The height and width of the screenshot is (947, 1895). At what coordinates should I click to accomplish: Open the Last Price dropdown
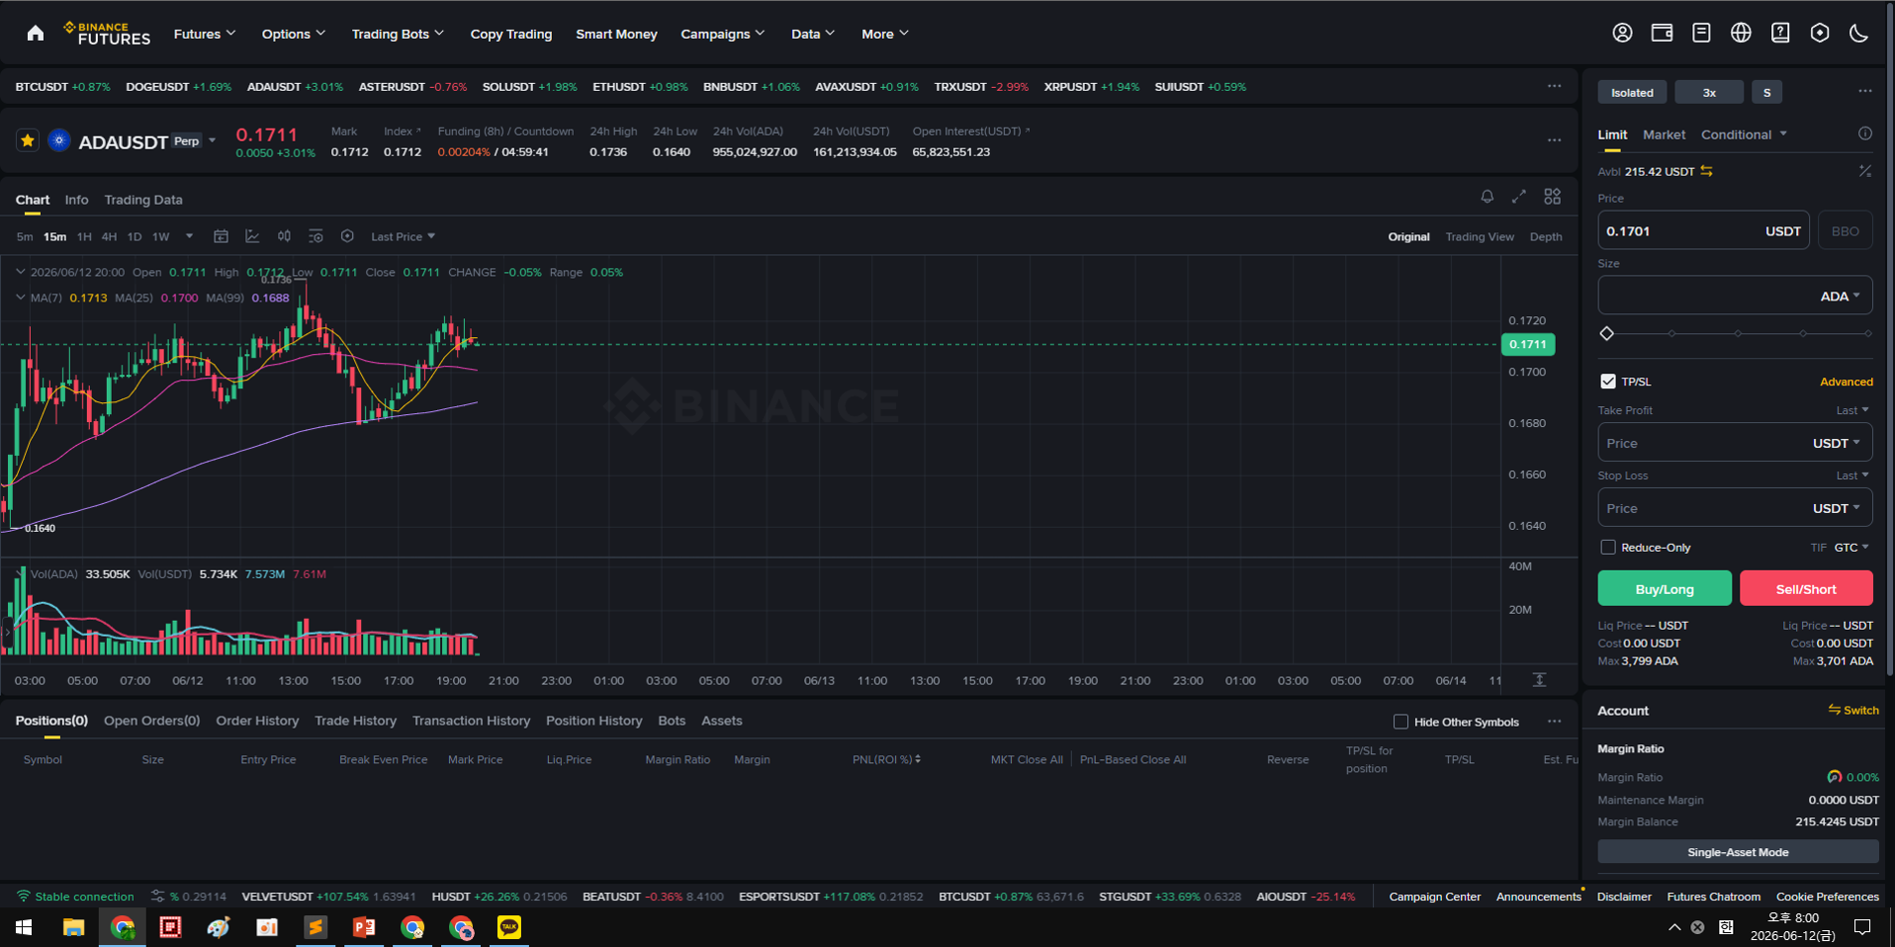[x=403, y=236]
